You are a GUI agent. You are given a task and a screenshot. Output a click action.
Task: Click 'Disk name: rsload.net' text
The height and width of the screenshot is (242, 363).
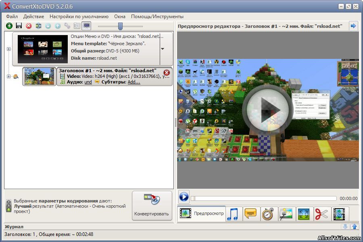point(94,58)
